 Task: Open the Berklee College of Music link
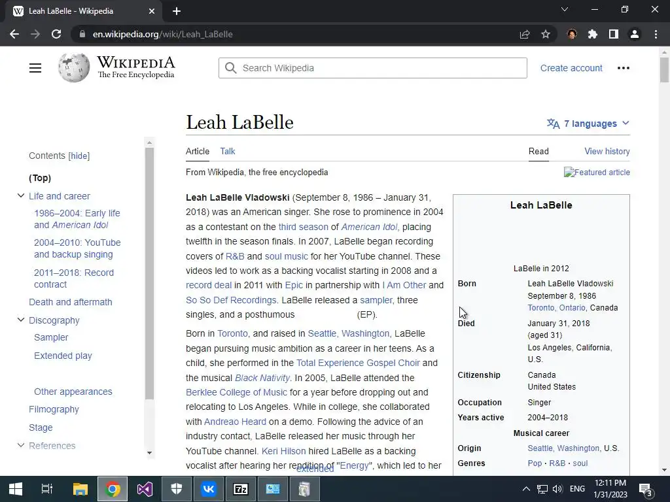(x=236, y=392)
